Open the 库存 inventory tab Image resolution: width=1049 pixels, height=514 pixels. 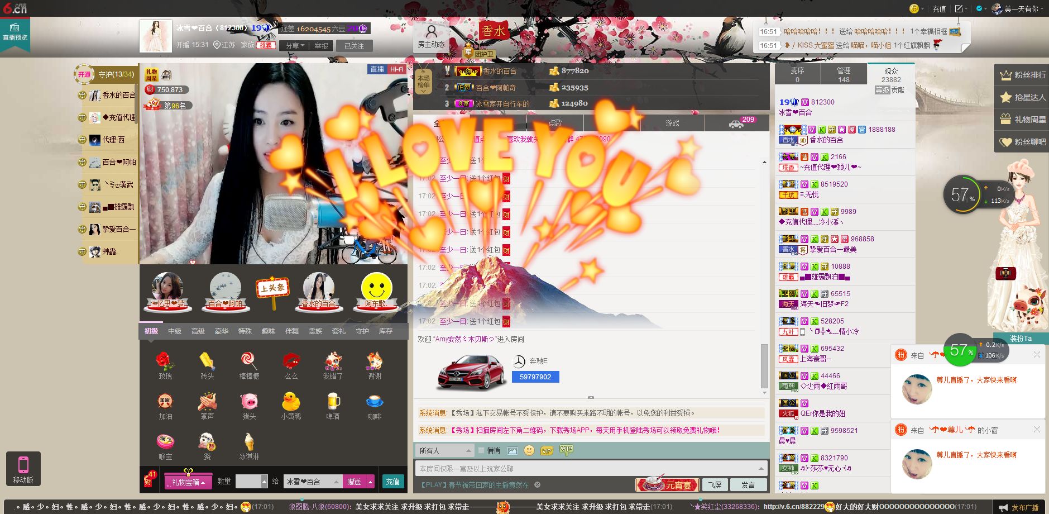386,331
